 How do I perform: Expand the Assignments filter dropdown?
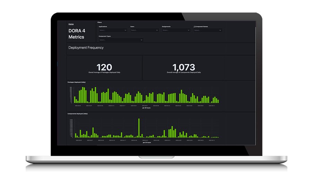[x=174, y=30]
